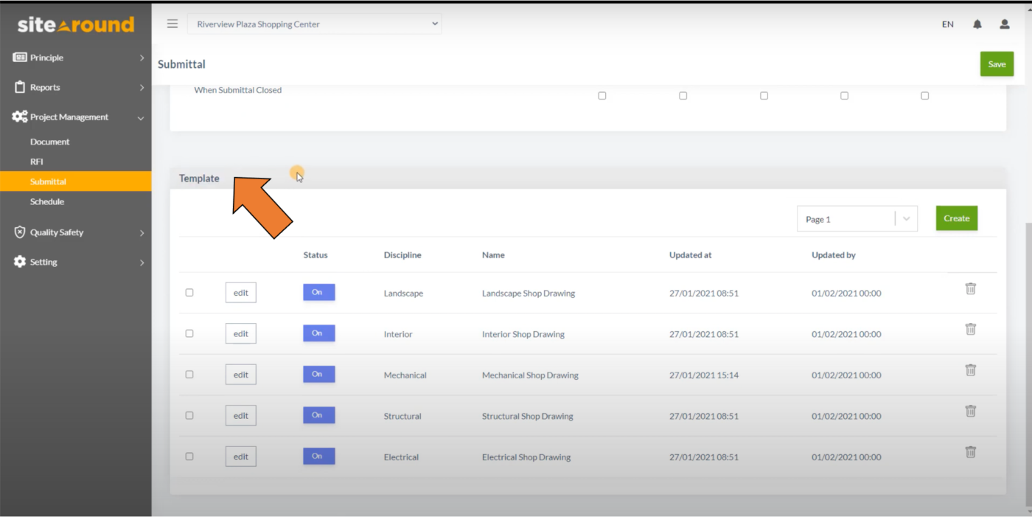This screenshot has width=1032, height=517.
Task: Check the Interior row checkbox
Action: point(189,333)
